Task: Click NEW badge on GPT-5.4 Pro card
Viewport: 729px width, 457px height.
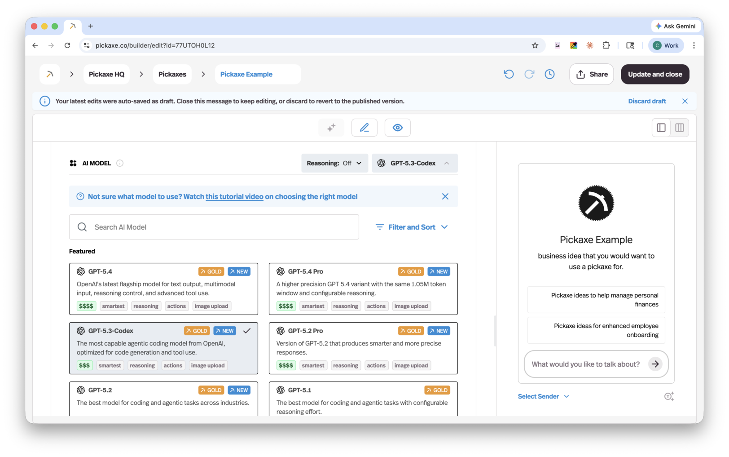Action: [439, 271]
